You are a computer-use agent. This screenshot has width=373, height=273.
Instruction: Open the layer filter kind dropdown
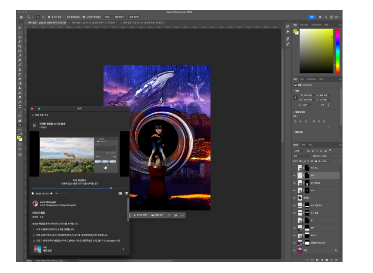[x=299, y=151]
